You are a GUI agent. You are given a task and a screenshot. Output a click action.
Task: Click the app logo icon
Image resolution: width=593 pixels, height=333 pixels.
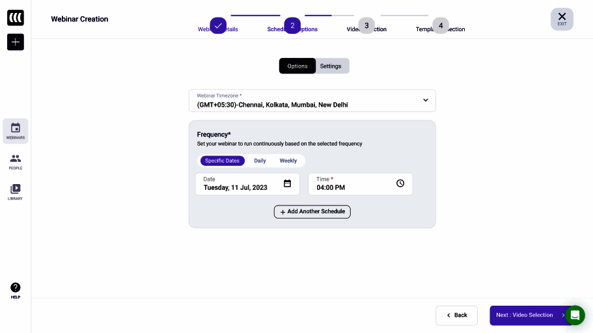click(16, 18)
